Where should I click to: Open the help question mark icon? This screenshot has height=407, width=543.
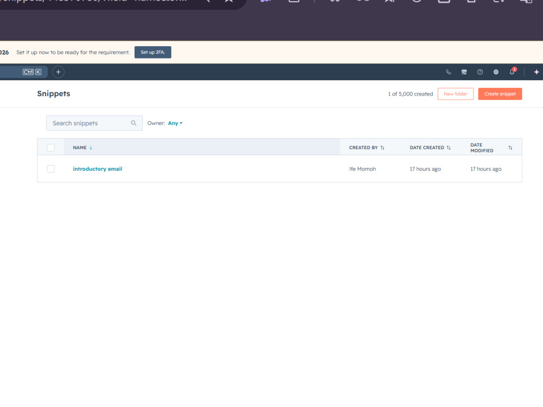point(480,72)
